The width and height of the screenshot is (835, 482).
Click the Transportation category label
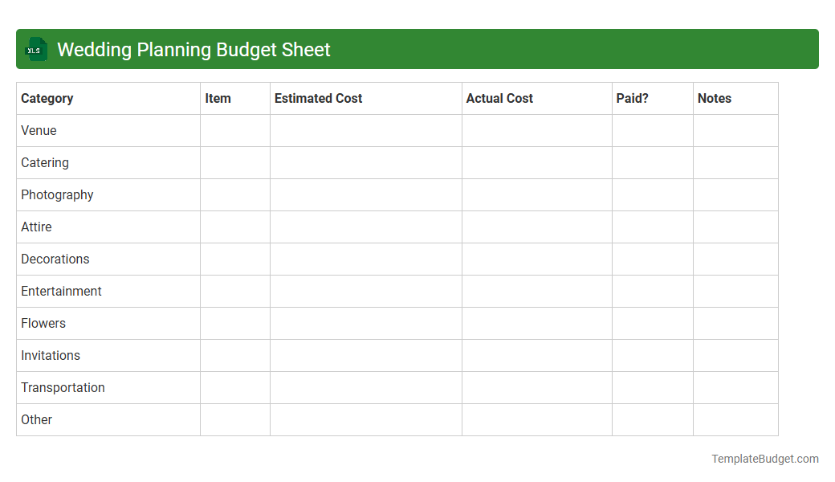pos(63,387)
